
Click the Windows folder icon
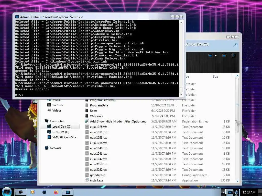87,116
